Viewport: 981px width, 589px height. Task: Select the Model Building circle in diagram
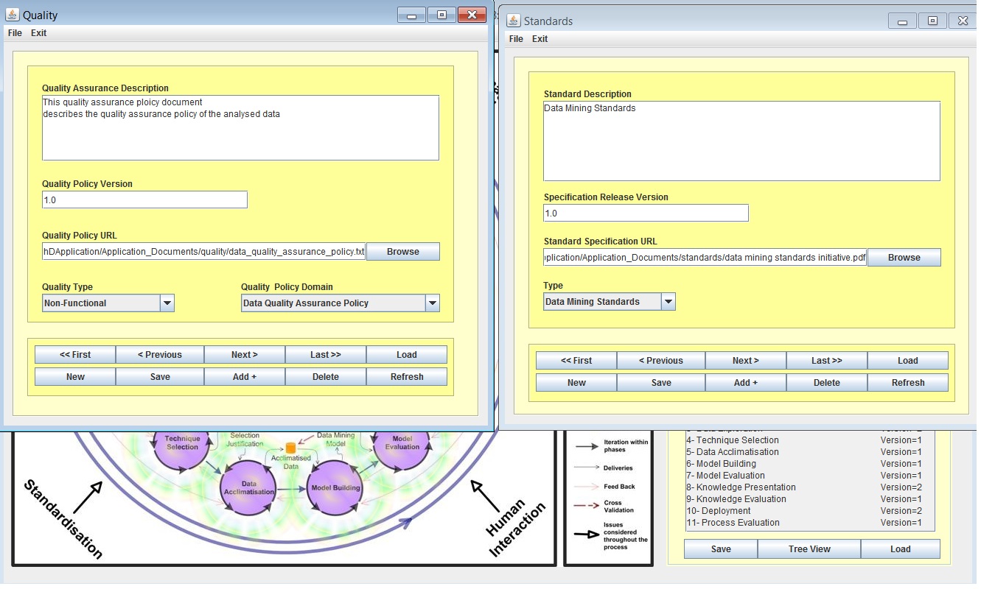click(x=335, y=487)
